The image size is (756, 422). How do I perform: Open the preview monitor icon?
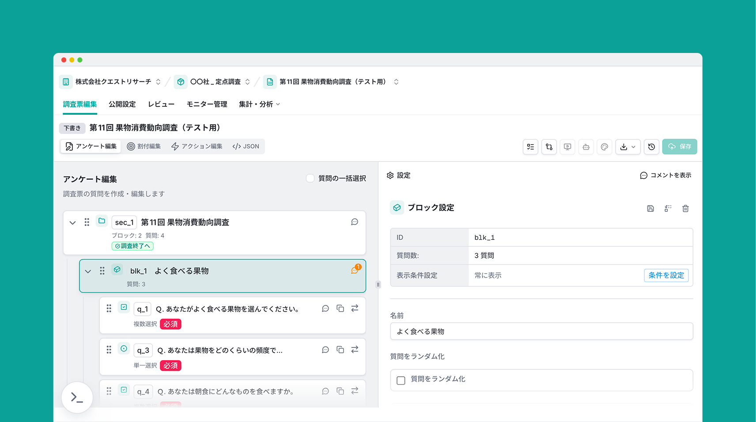[567, 147]
